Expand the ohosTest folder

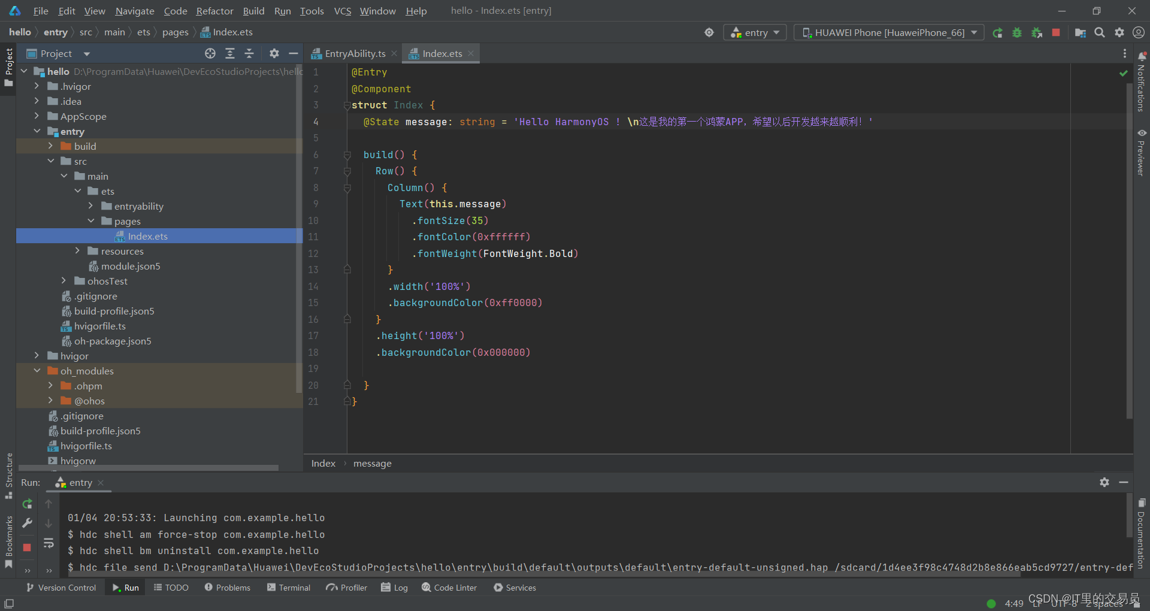[x=64, y=281]
